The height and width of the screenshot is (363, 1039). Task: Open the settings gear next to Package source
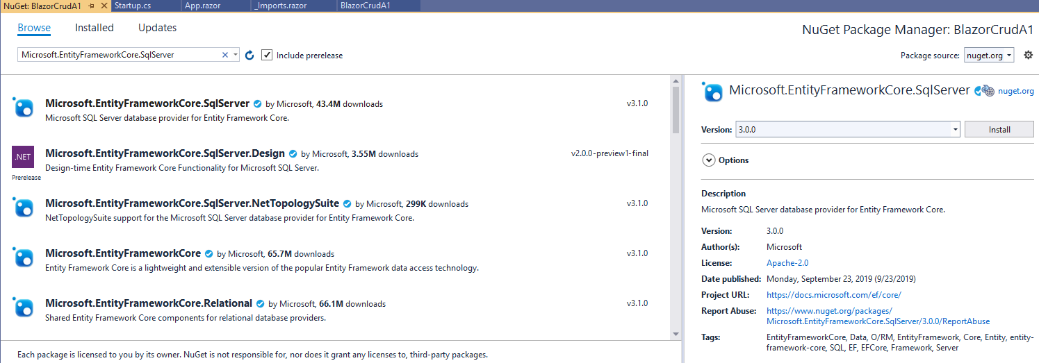(x=1029, y=55)
